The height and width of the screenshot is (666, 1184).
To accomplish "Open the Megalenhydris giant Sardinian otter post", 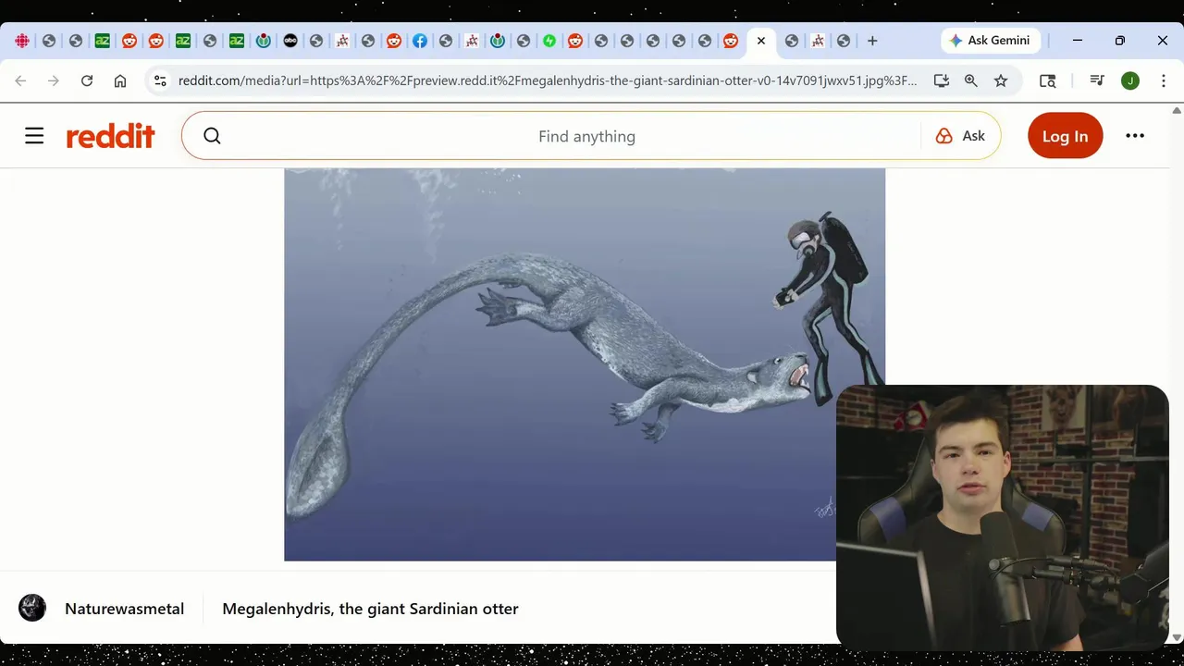I will point(370,609).
